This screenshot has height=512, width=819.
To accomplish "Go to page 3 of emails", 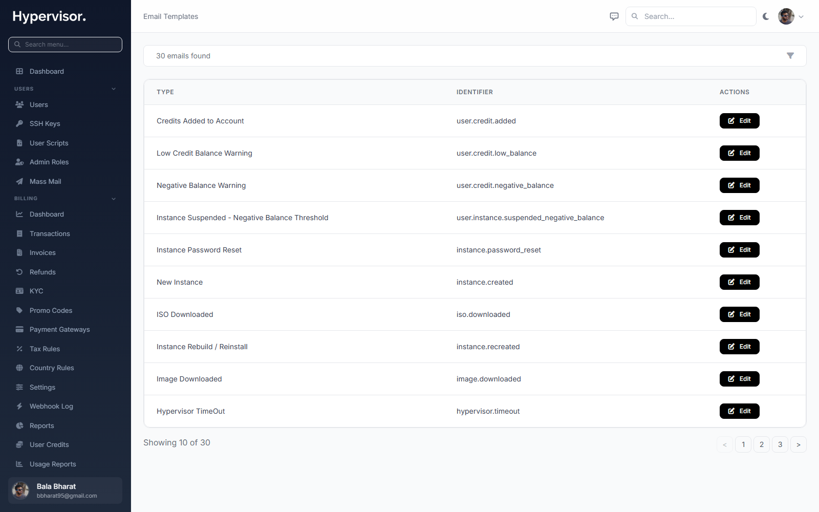I will [780, 444].
